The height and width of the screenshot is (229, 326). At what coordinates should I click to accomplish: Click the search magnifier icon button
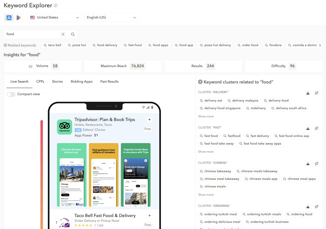pos(73,34)
